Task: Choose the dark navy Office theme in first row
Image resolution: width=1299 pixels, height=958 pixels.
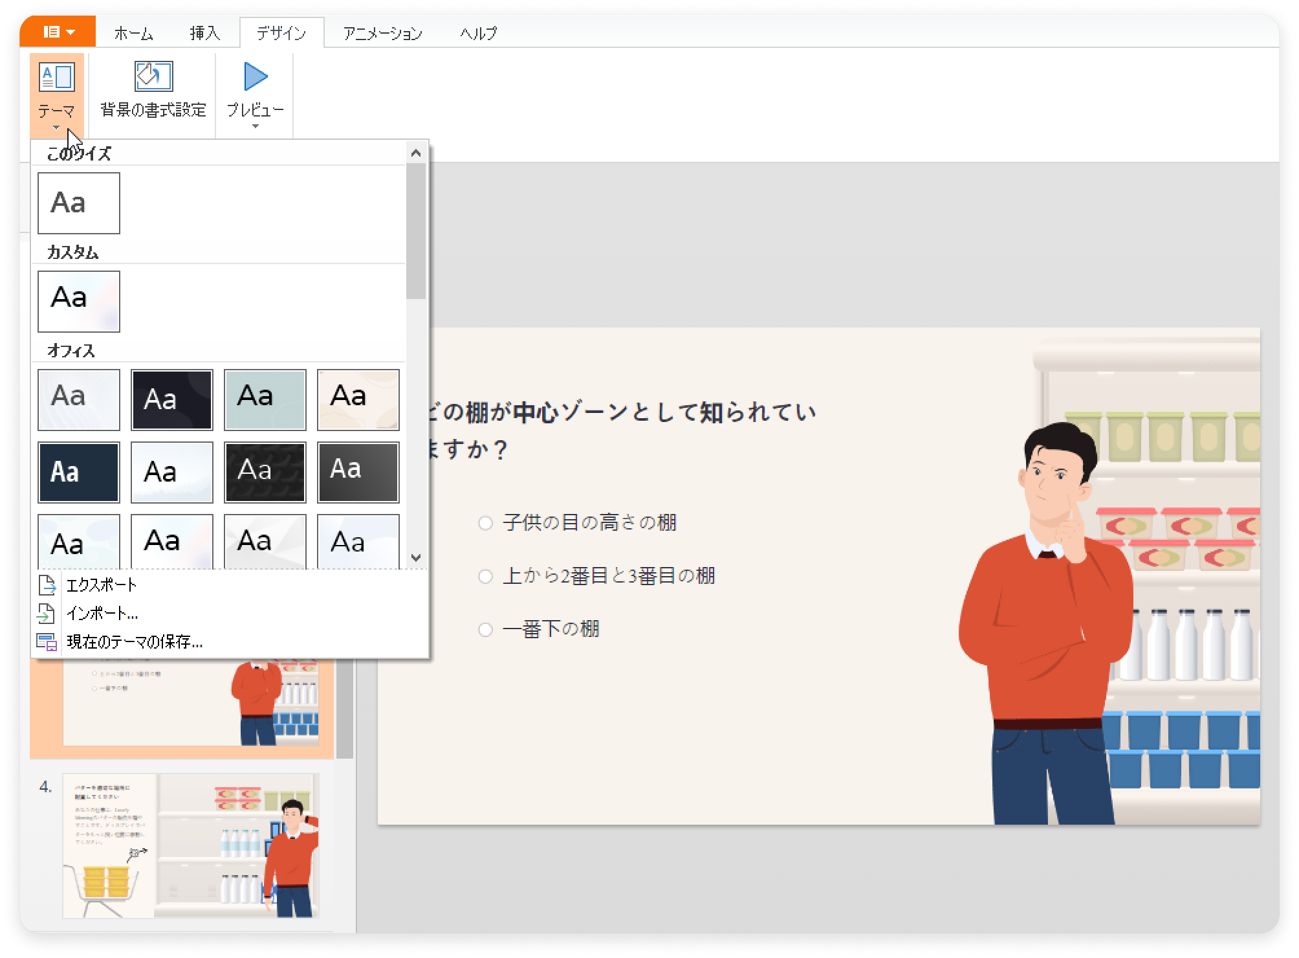Action: tap(172, 400)
